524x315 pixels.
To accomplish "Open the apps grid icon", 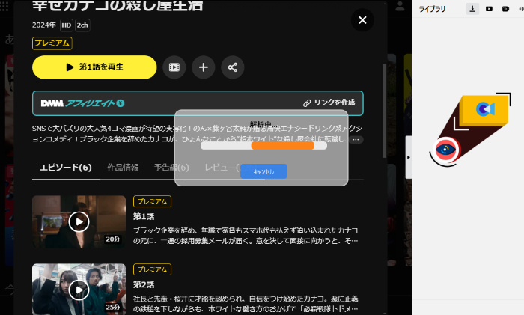I will click(x=4, y=6).
